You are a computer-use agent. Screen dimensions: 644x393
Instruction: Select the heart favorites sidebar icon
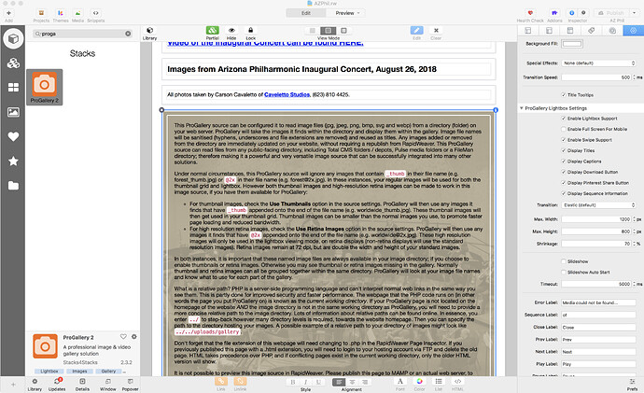[13, 136]
